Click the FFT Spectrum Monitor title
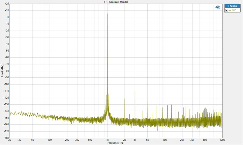The image size is (243, 145). (116, 2)
